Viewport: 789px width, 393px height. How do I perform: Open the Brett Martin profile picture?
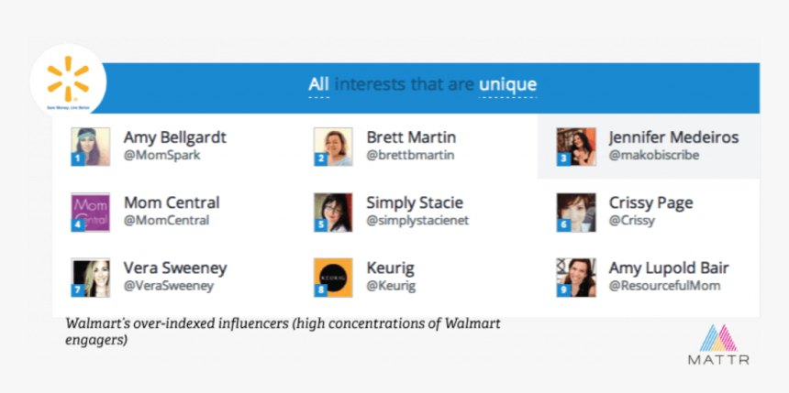pyautogui.click(x=333, y=147)
